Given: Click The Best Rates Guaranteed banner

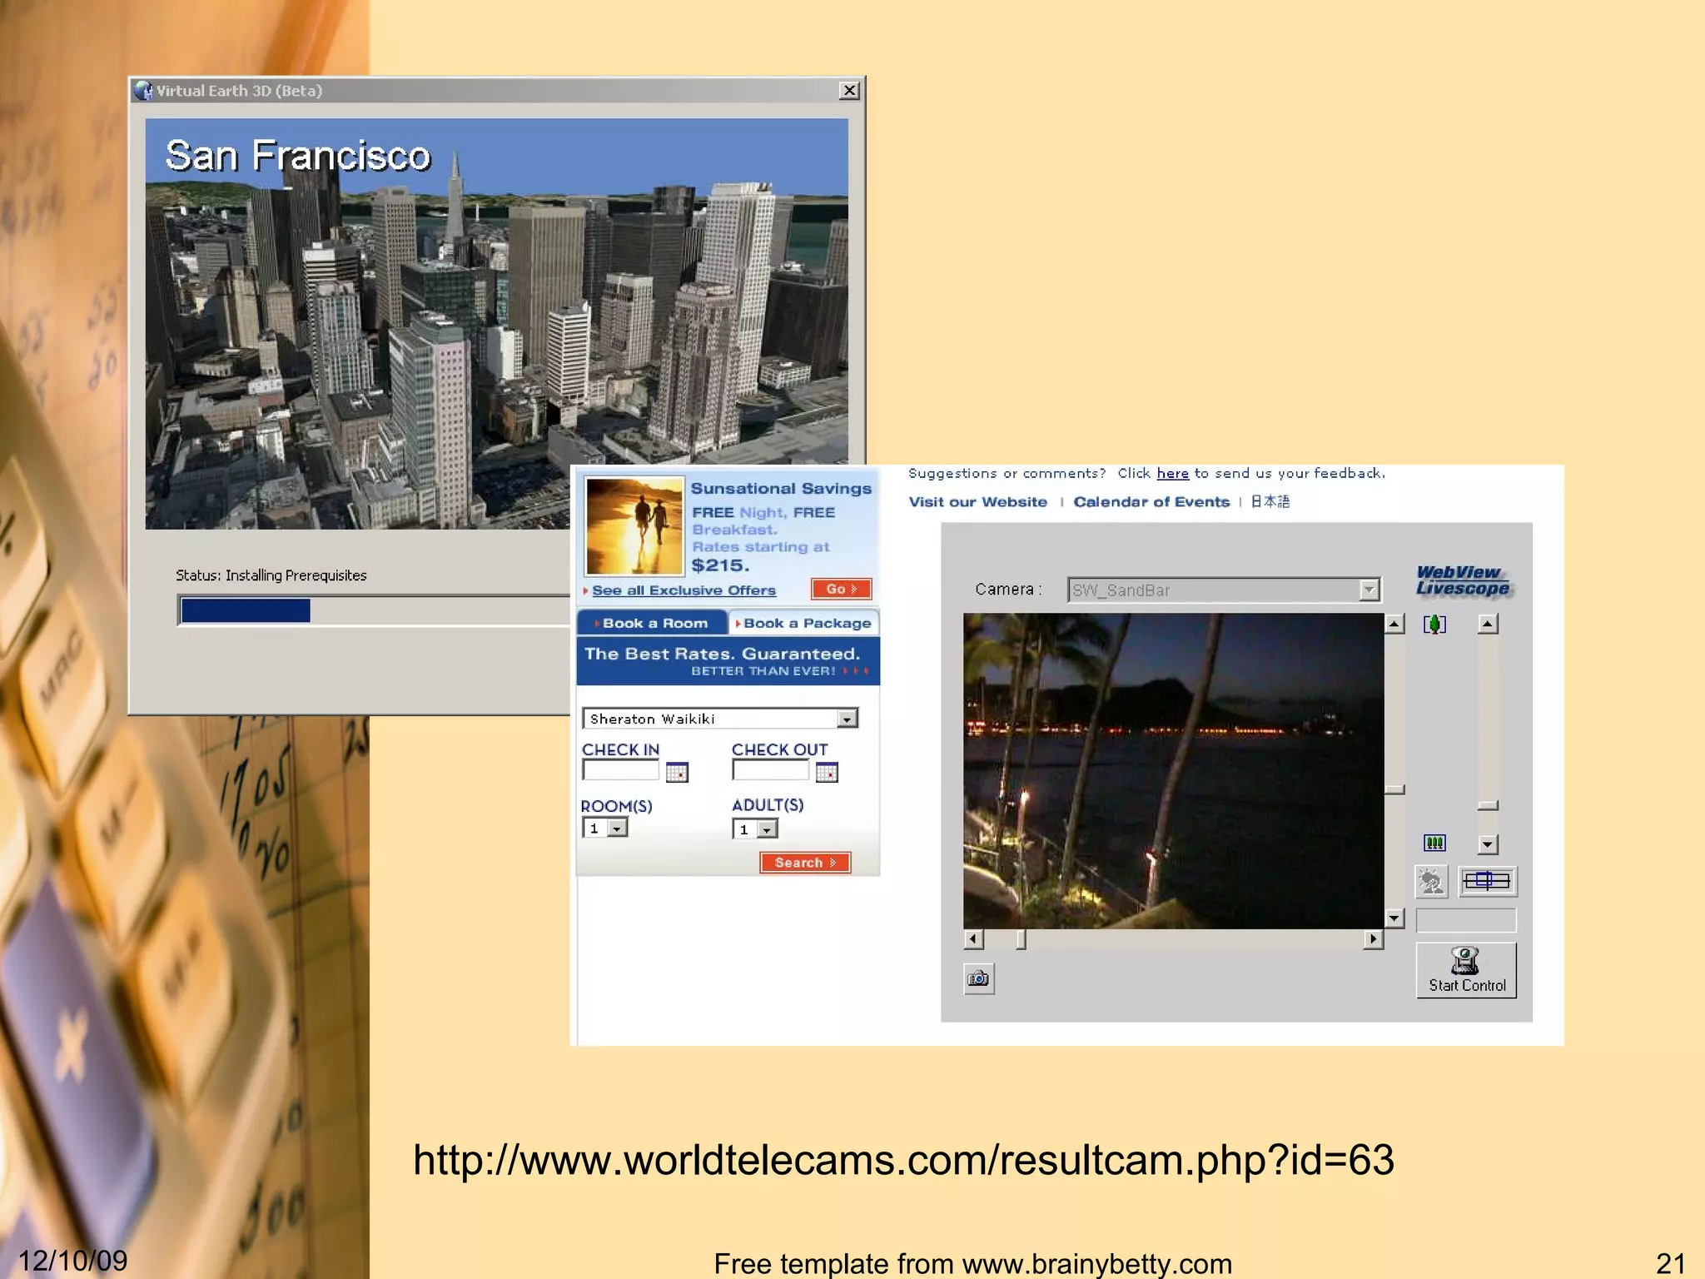Looking at the screenshot, I should [728, 661].
